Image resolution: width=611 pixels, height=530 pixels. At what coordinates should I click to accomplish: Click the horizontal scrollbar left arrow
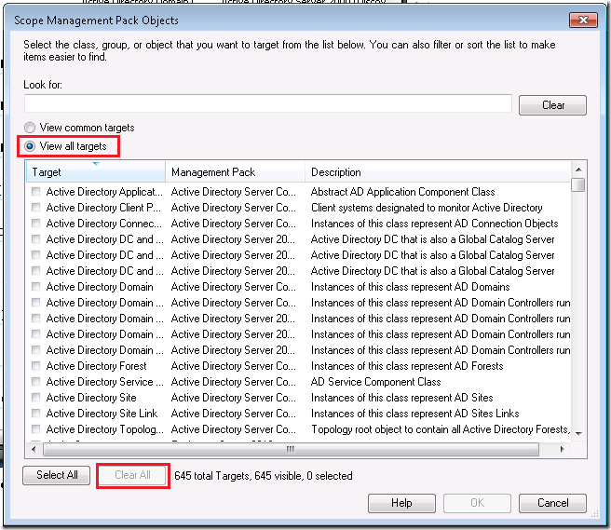(34, 449)
